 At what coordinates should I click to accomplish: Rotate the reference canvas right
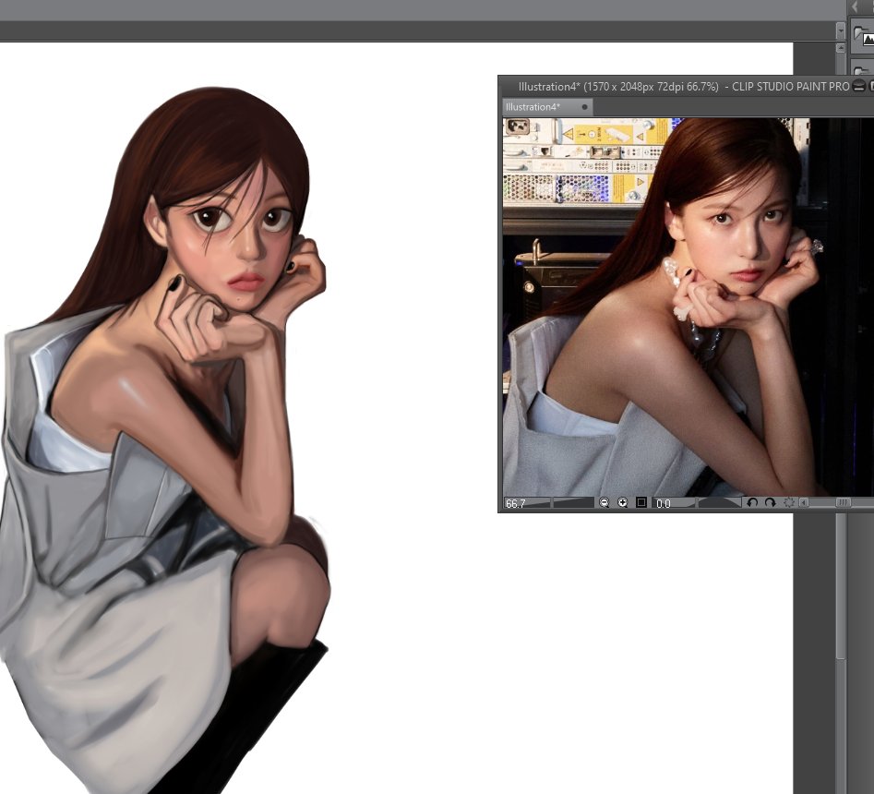(771, 502)
